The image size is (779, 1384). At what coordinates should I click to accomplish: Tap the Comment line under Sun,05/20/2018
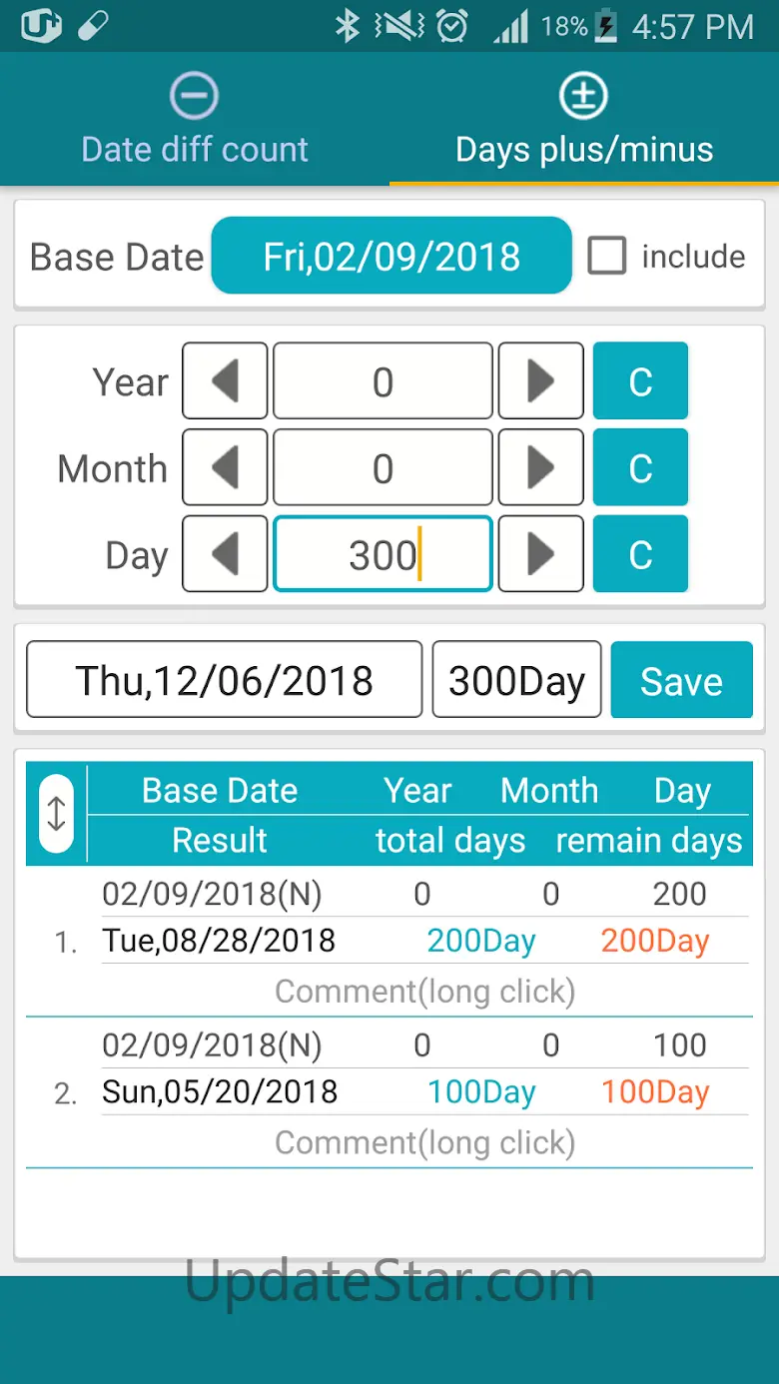[424, 1142]
